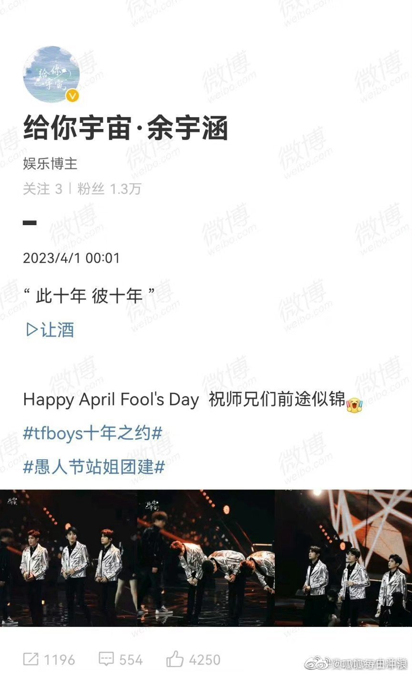The image size is (412, 674).
Task: Open the profile avatar of 给你宇宙·余宇涵
Action: (51, 74)
